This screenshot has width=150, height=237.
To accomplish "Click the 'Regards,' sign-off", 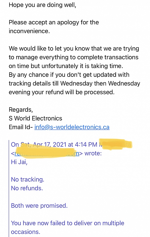I will click(x=21, y=110).
